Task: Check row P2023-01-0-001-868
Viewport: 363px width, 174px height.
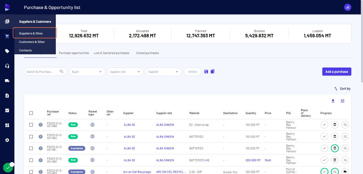Action: tap(31, 125)
